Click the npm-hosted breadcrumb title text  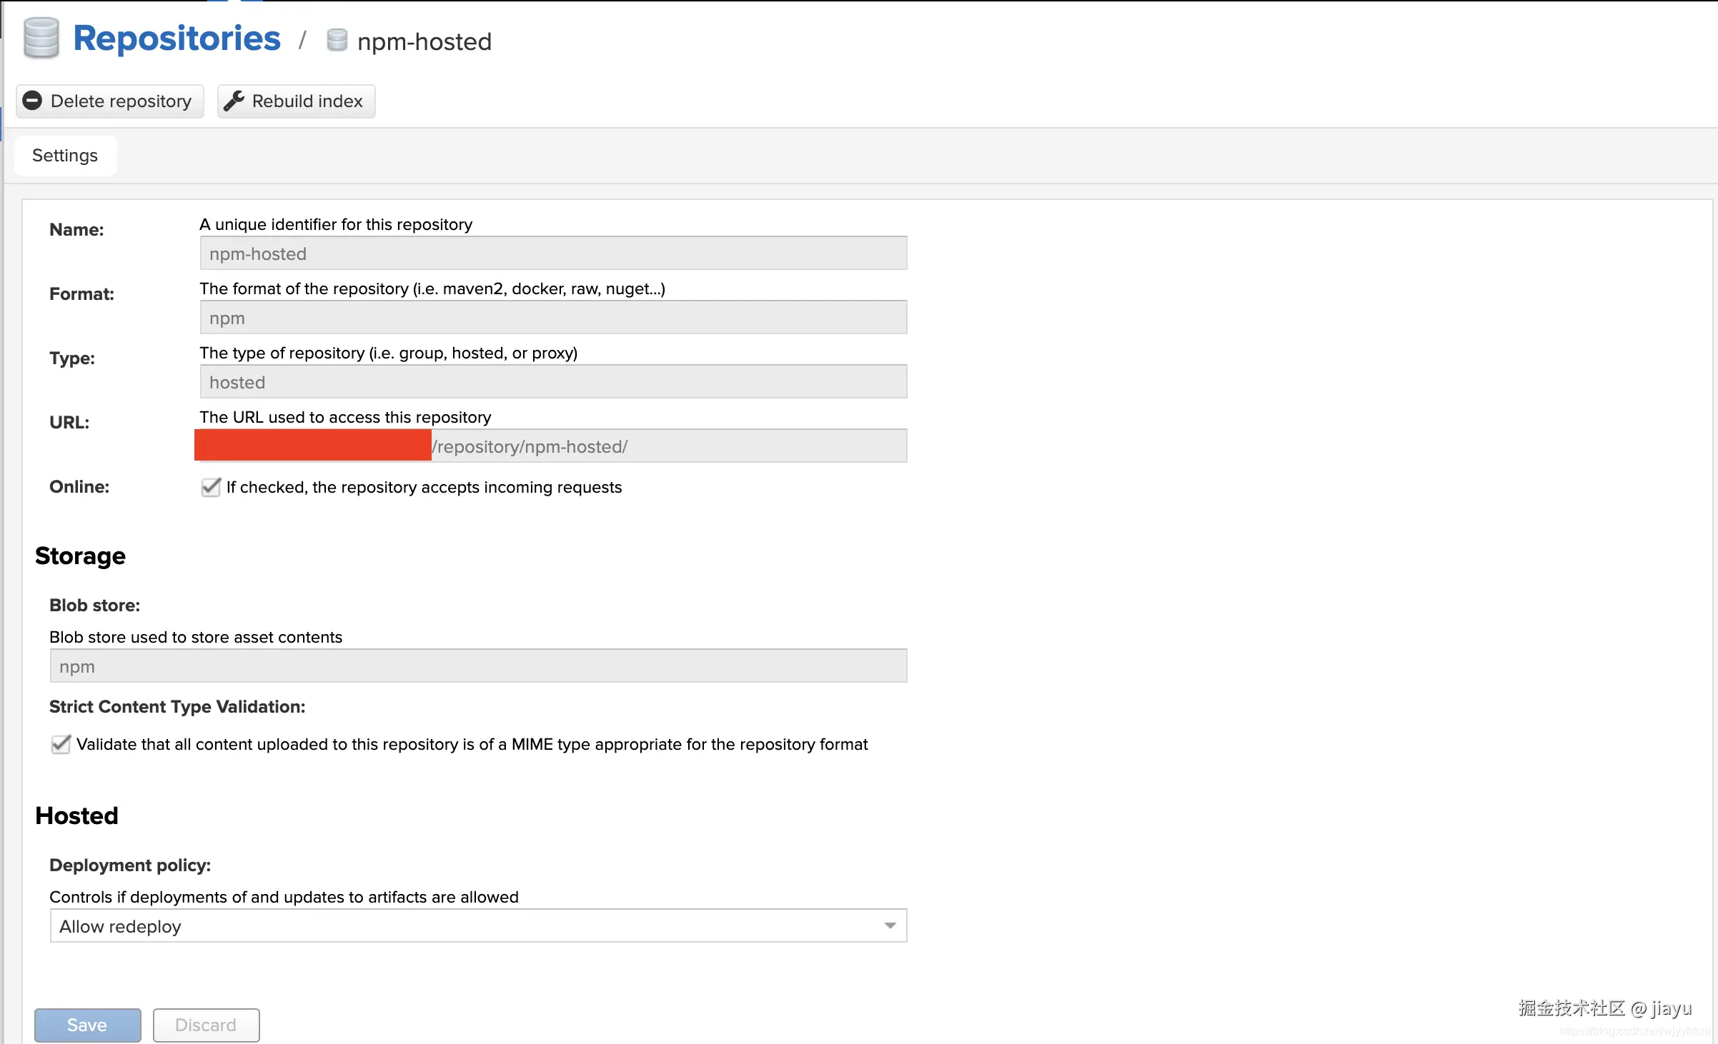pyautogui.click(x=424, y=41)
